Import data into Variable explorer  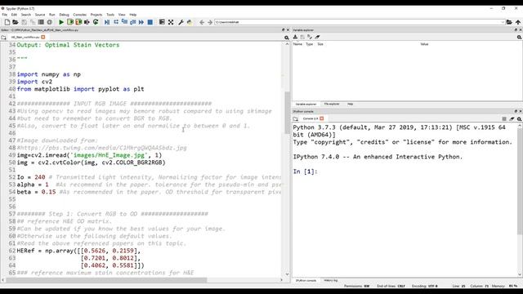pyautogui.click(x=296, y=37)
